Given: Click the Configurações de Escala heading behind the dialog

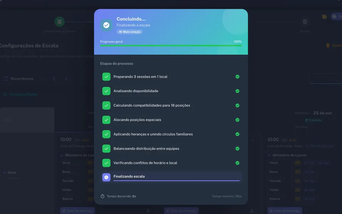Looking at the screenshot, I should point(29,46).
